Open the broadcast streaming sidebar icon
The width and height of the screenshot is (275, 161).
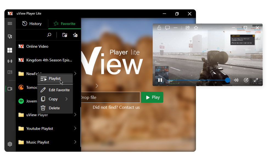10,61
